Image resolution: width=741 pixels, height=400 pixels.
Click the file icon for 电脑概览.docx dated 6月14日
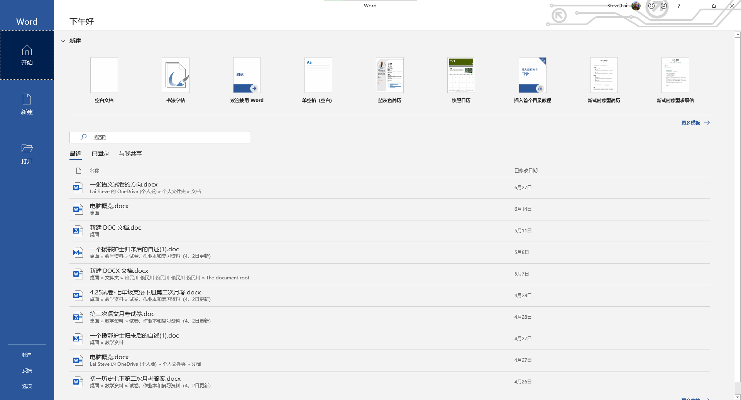(78, 209)
